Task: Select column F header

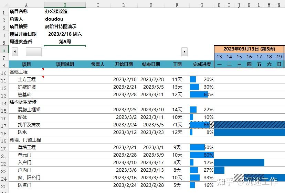Action: pyautogui.click(x=177, y=5)
